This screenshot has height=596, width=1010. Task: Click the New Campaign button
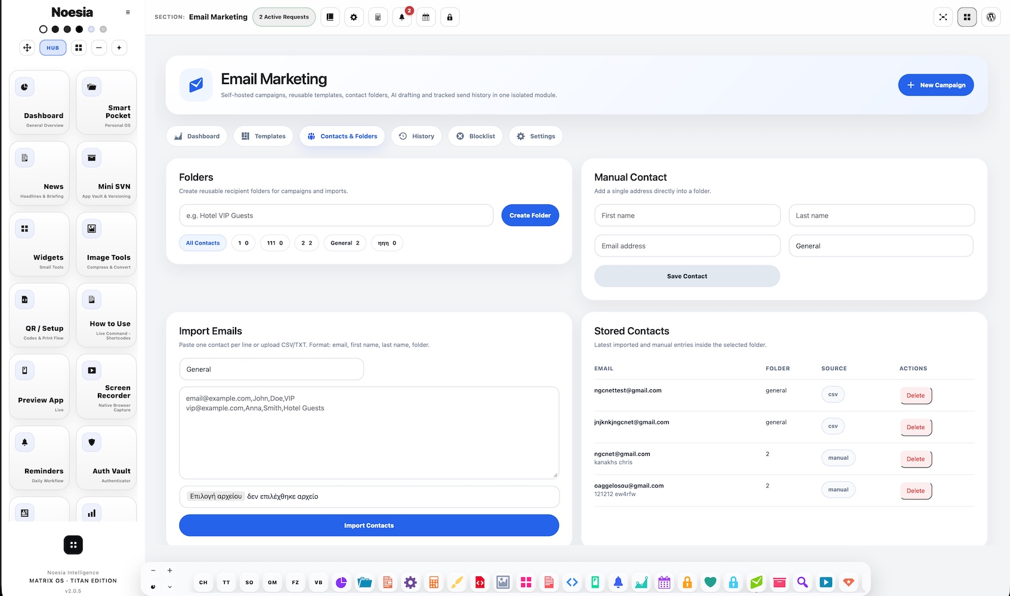pos(936,85)
